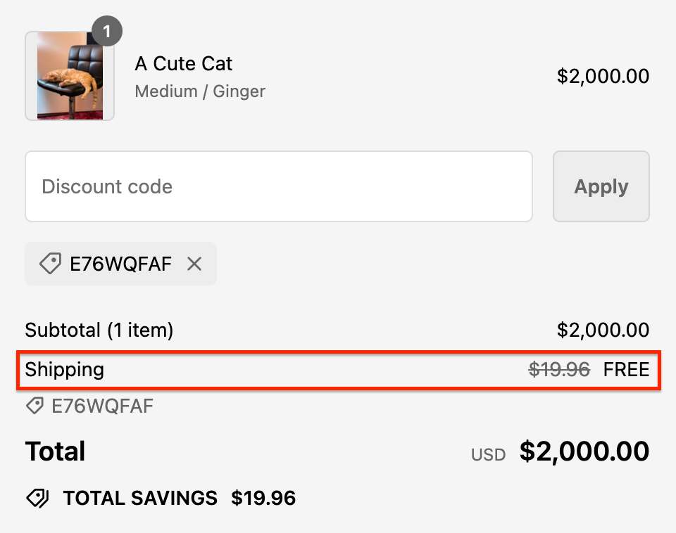Click the product price $2,000.00 beside the cat
The height and width of the screenshot is (533, 676).
tap(603, 76)
